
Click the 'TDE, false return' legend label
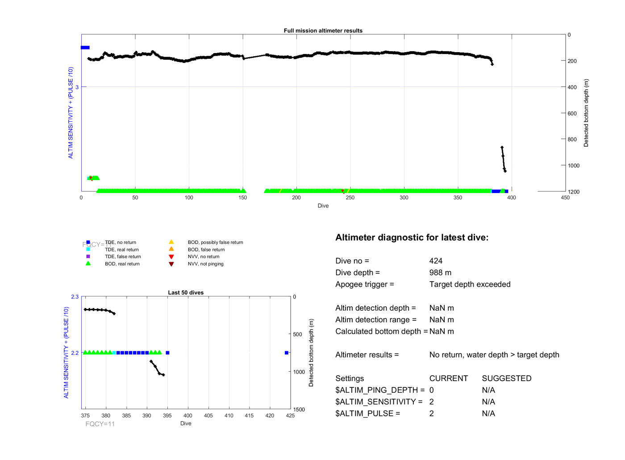123,257
